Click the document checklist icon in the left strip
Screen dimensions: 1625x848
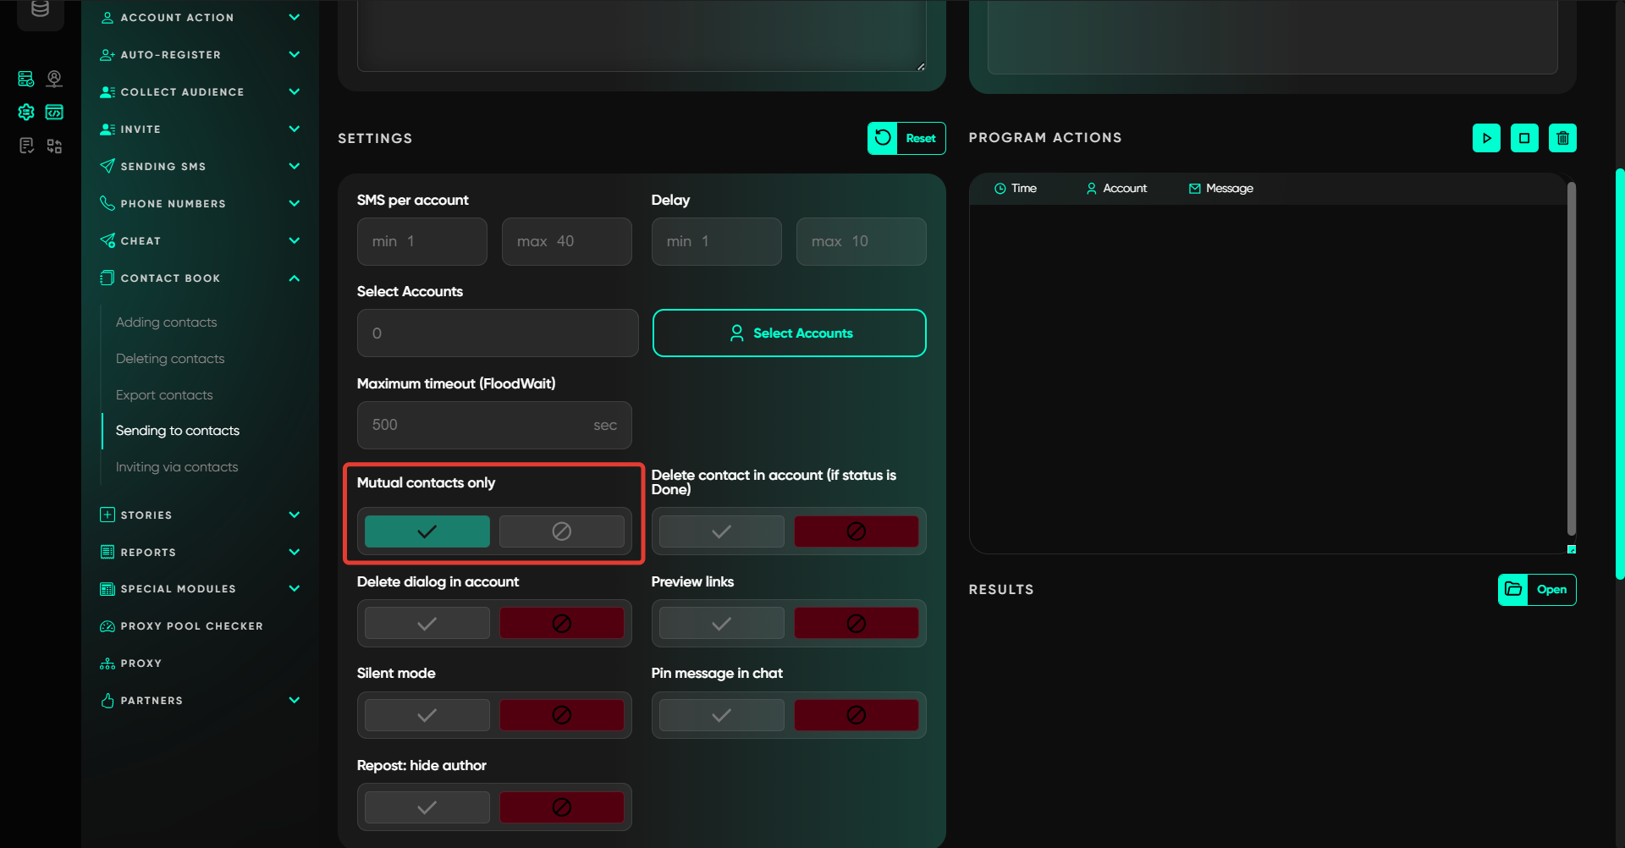[26, 146]
